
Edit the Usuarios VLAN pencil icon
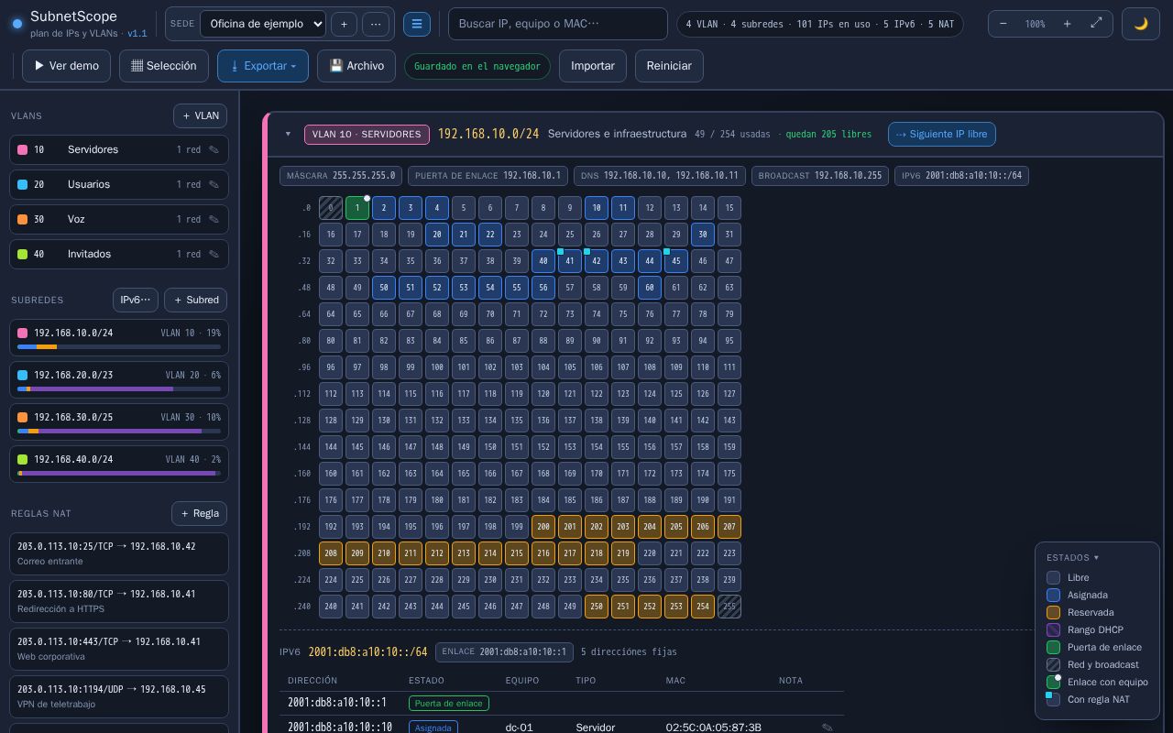214,184
